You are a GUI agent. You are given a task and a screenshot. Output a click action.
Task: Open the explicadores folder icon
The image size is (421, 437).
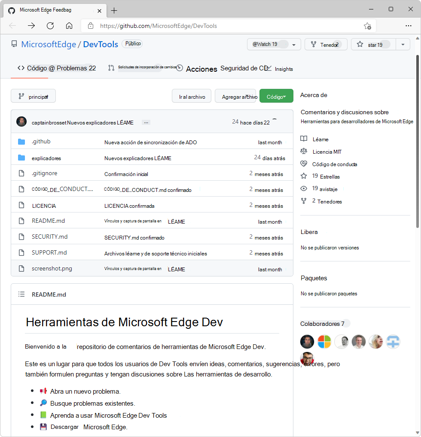click(21, 158)
